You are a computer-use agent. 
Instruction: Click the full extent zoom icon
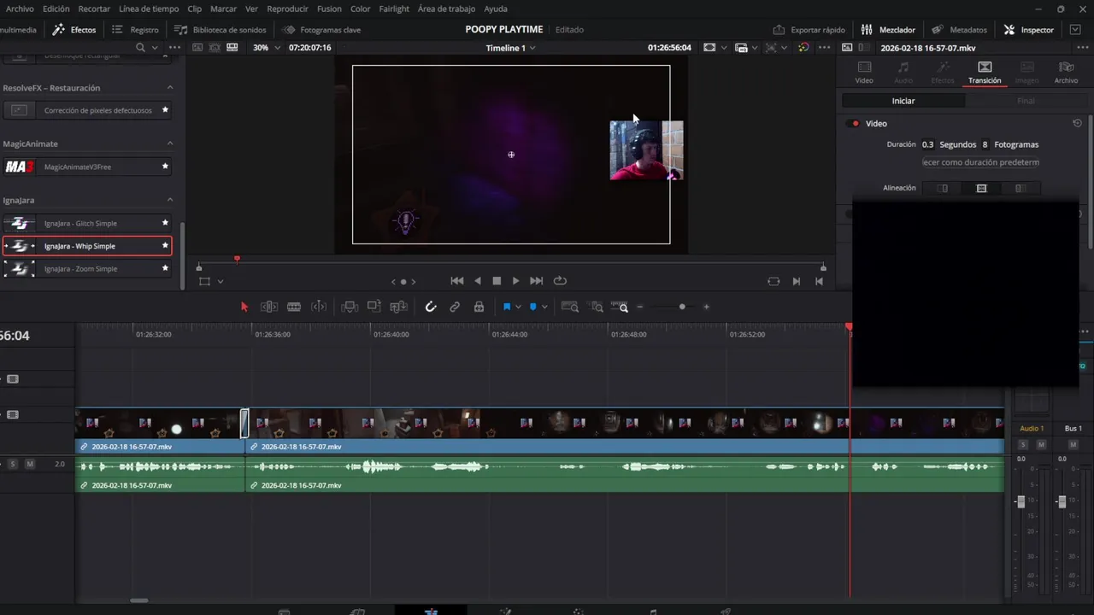tap(571, 307)
